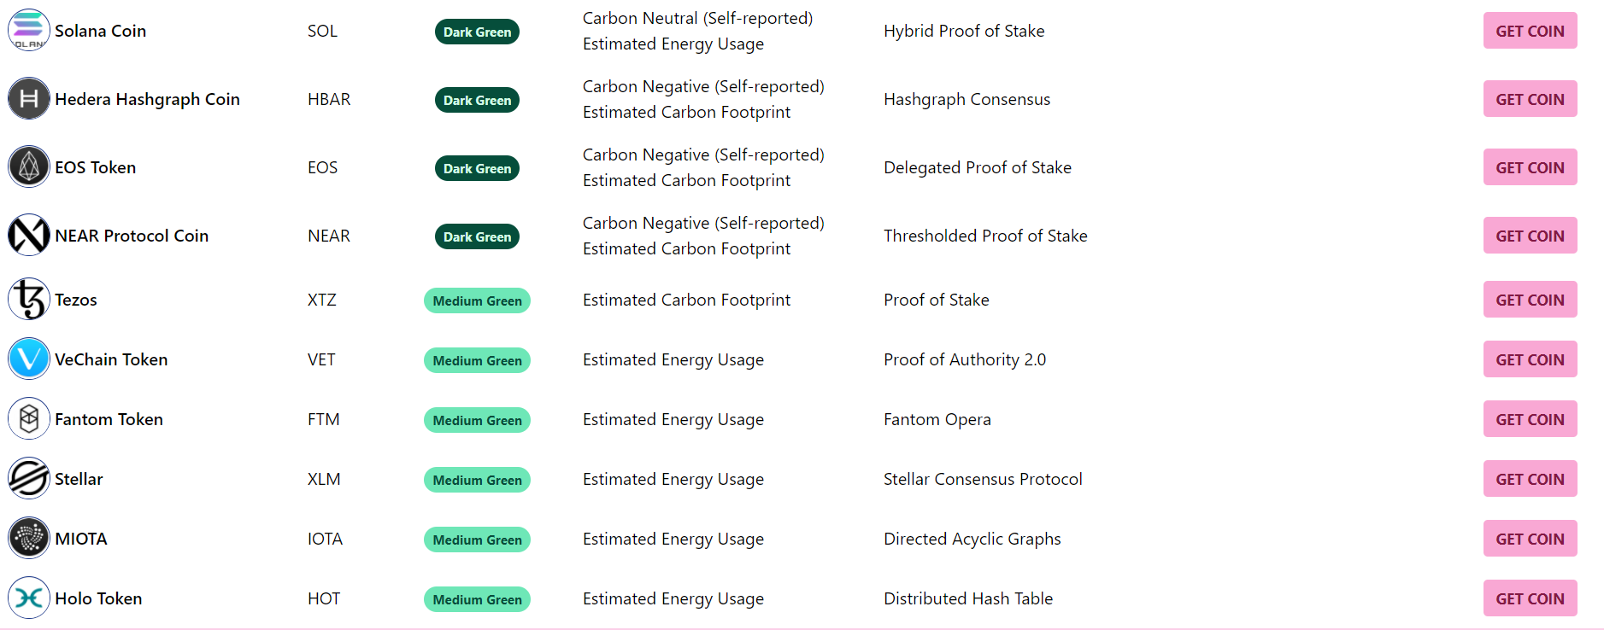This screenshot has width=1604, height=630.
Task: Click the Solana coin logo icon
Action: coord(29,31)
